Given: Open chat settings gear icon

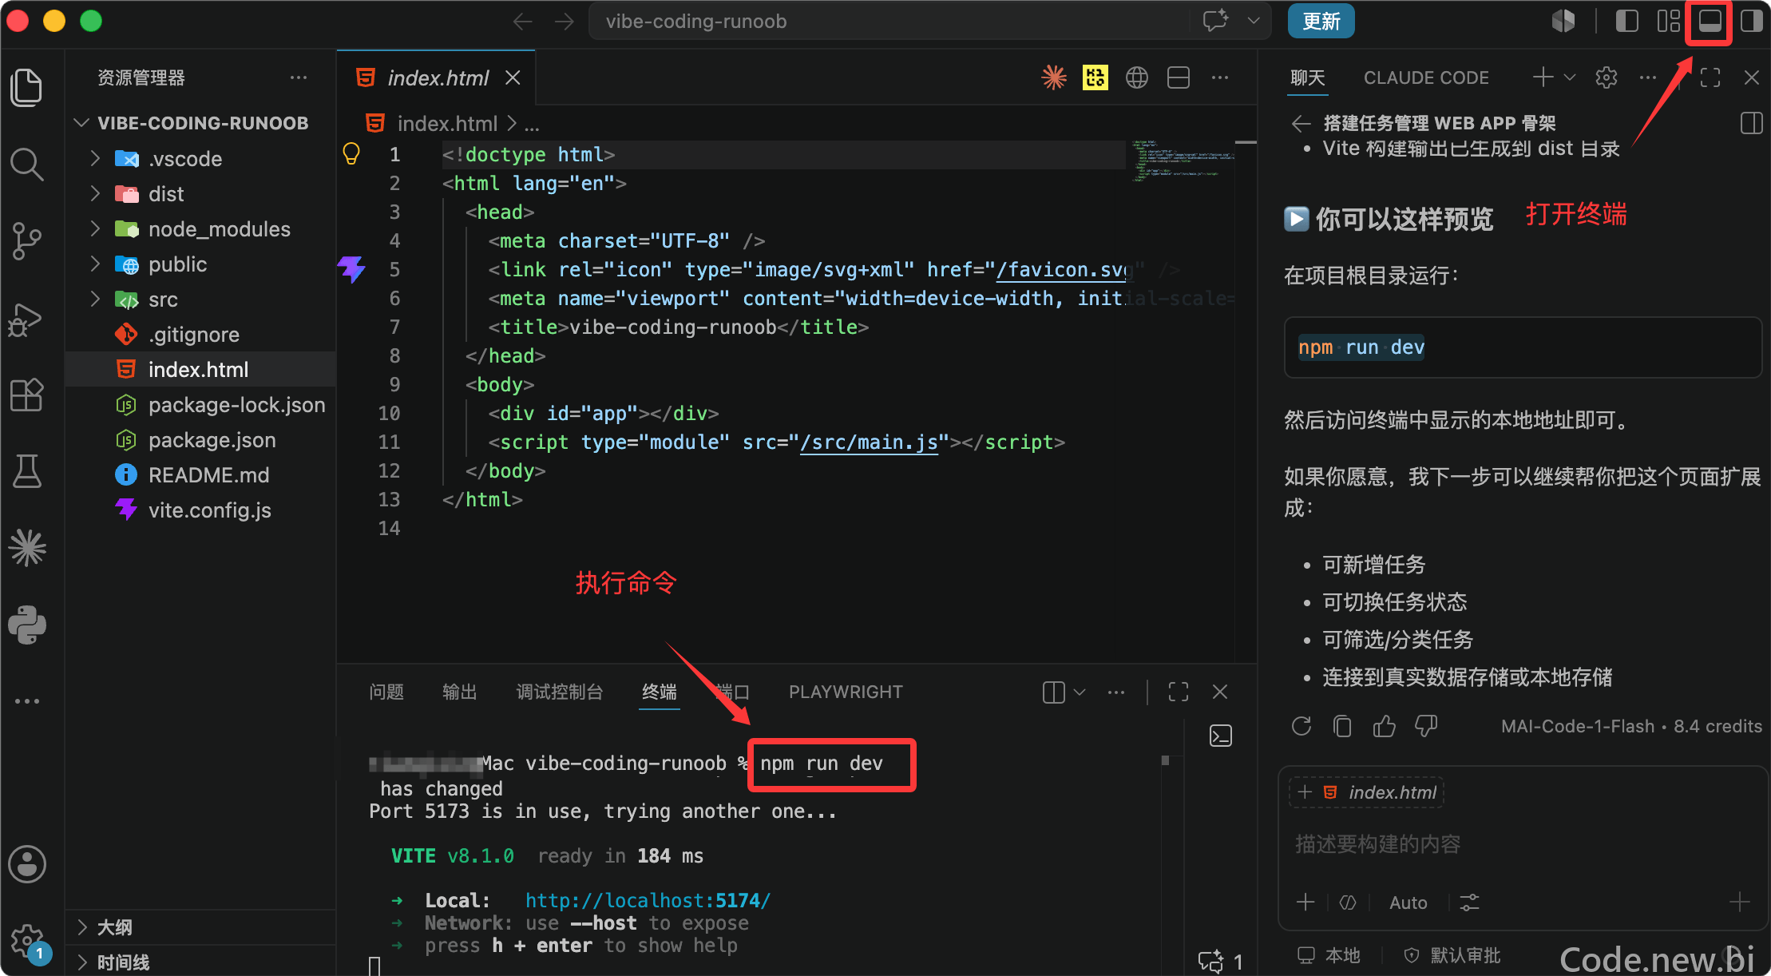Looking at the screenshot, I should click(1607, 77).
